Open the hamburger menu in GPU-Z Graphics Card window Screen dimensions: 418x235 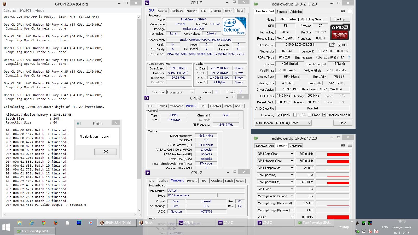pyautogui.click(x=350, y=11)
